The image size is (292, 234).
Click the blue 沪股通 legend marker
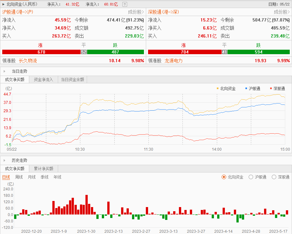[246, 88]
